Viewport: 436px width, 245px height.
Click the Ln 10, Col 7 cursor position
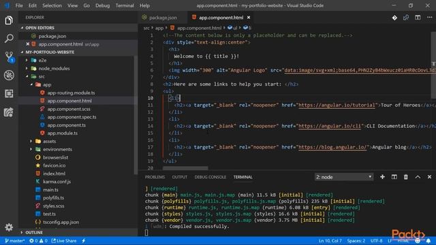pyautogui.click(x=330, y=241)
